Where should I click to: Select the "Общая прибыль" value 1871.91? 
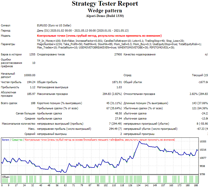(117, 82)
